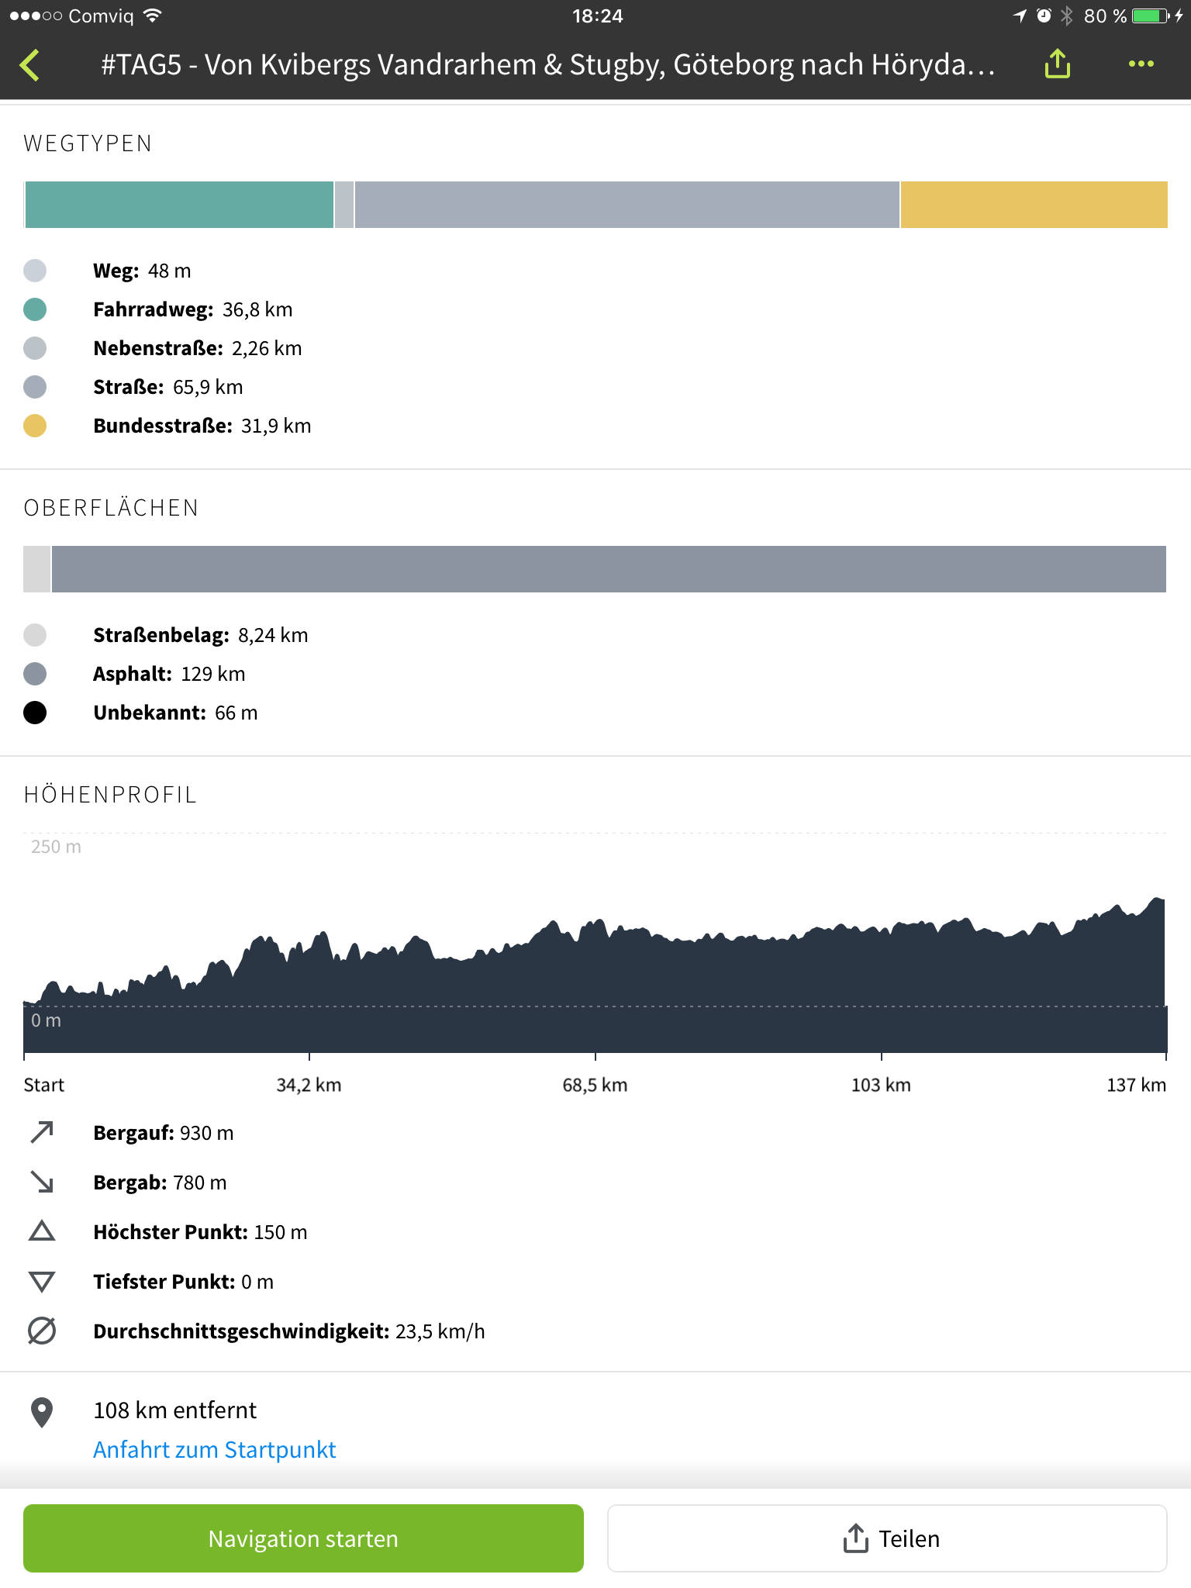Select the yellow Bundesstraße bar segment
The height and width of the screenshot is (1588, 1191).
pos(1034,205)
